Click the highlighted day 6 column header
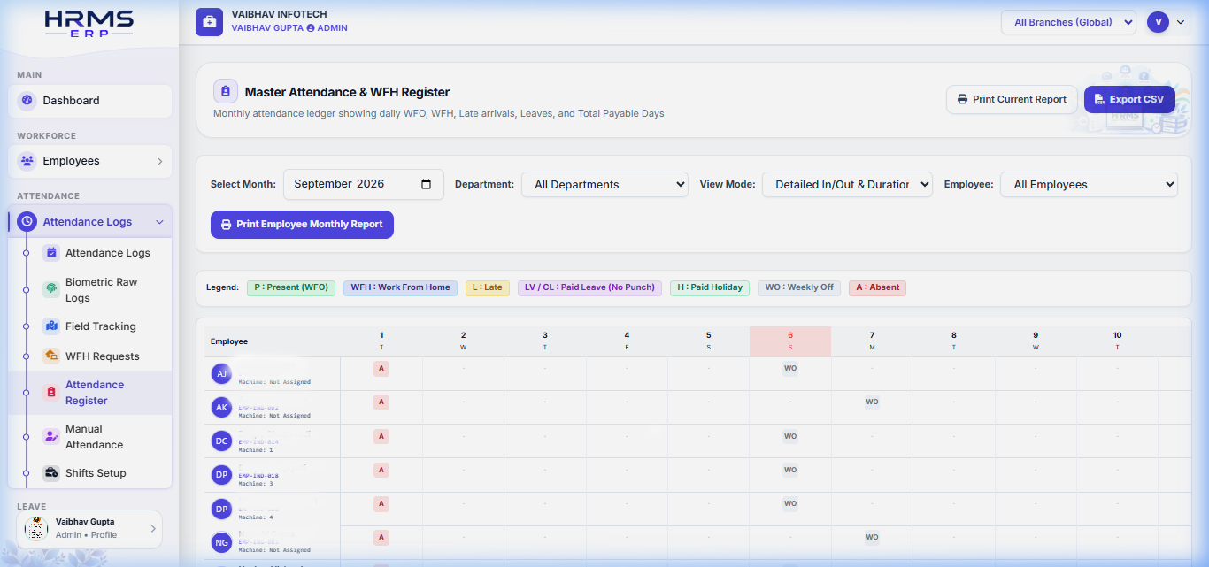Image resolution: width=1209 pixels, height=567 pixels. pyautogui.click(x=790, y=341)
